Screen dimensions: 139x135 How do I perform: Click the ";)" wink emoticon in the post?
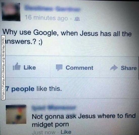click(40, 42)
